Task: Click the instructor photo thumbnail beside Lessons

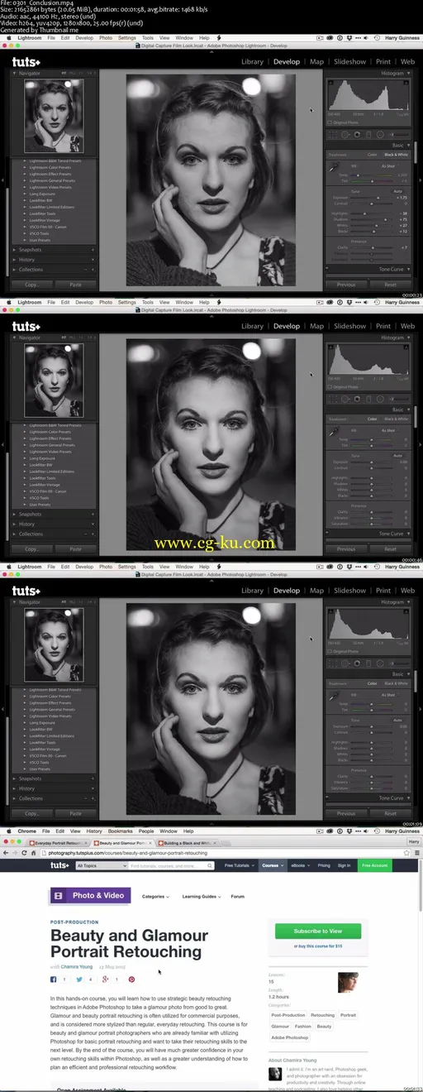Action: 348,982
